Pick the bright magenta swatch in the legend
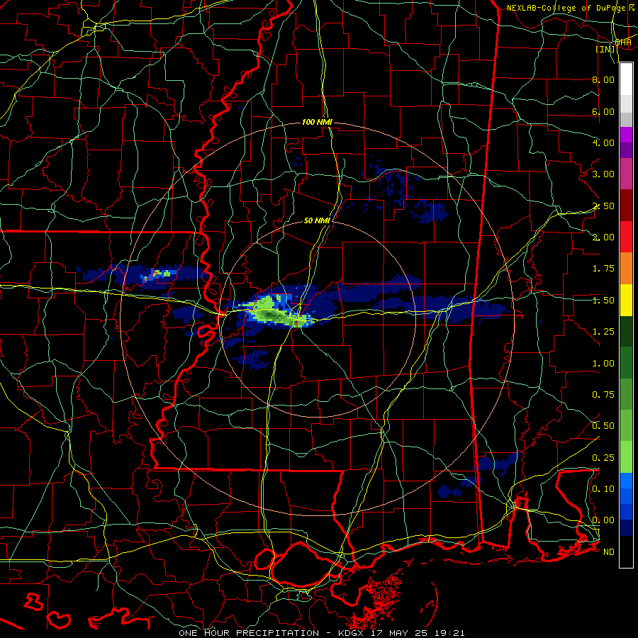 tap(626, 135)
